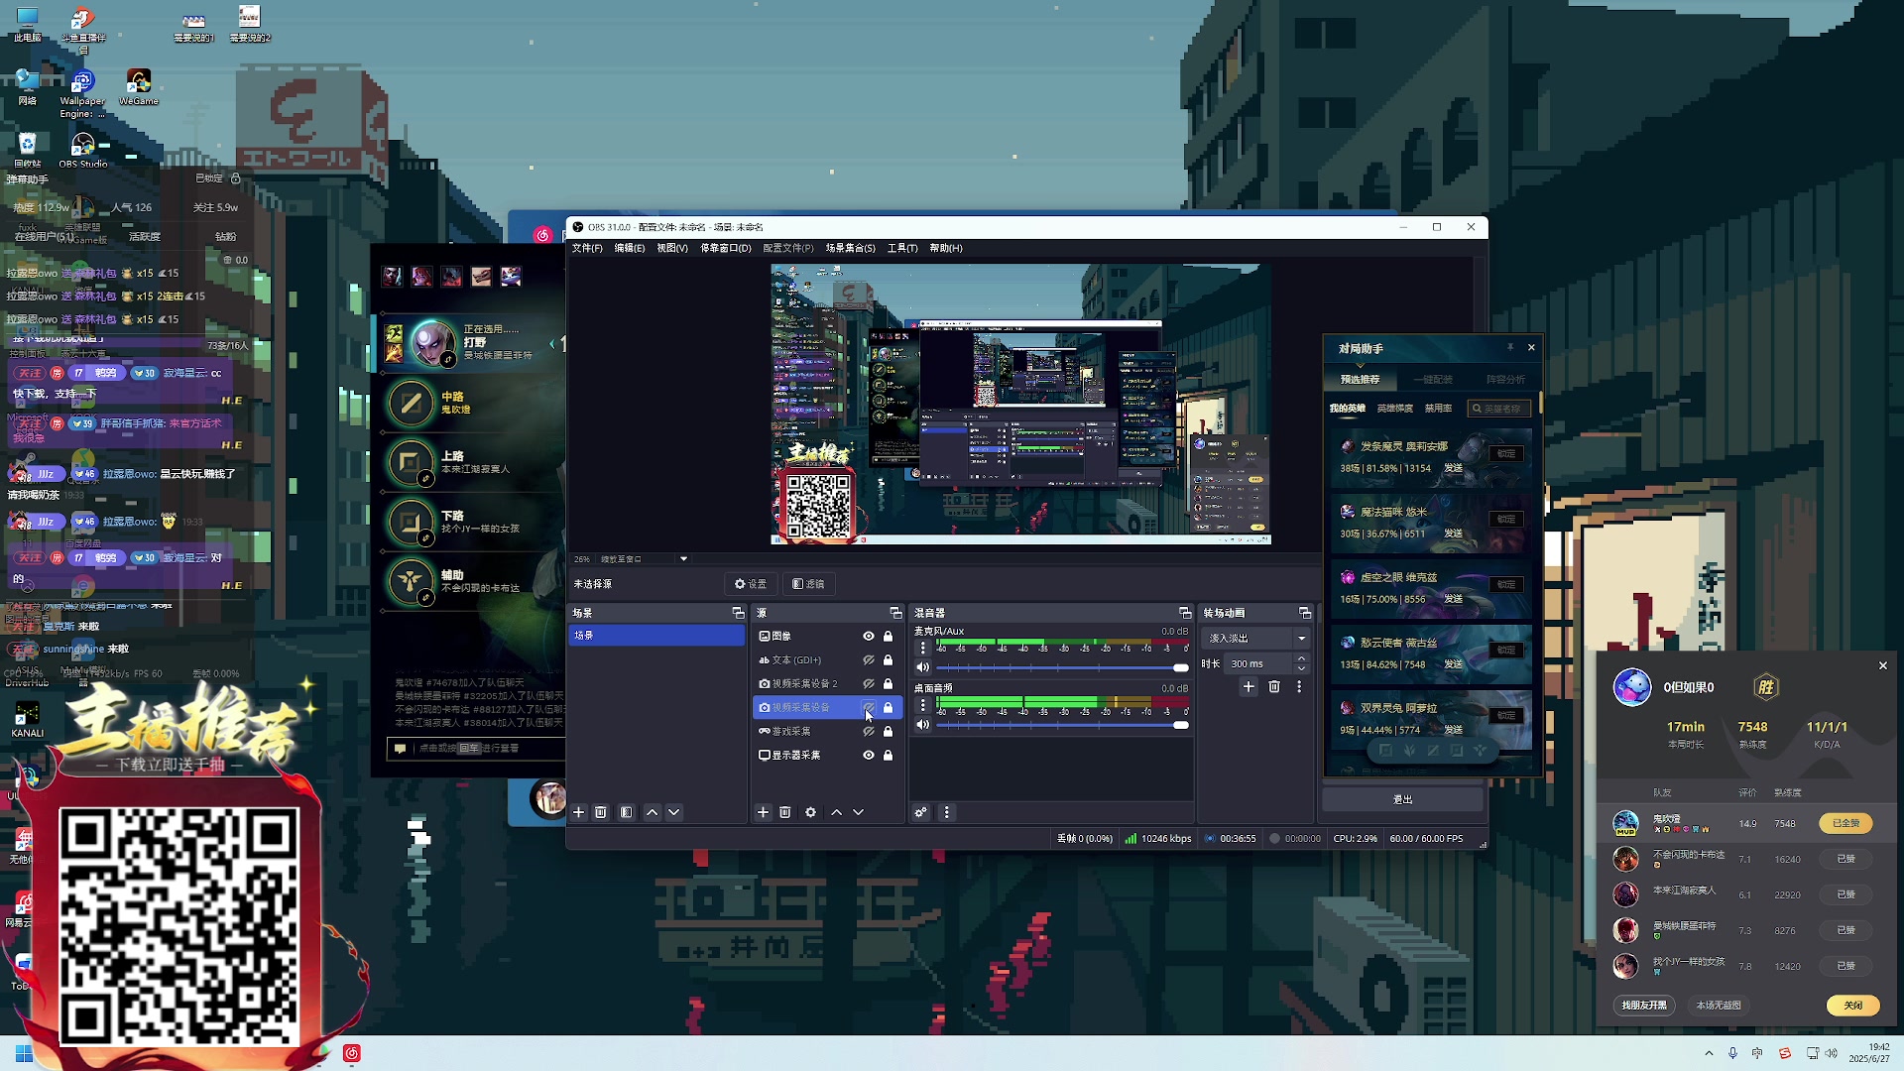Click the 找朋友开黑 button
The image size is (1904, 1071).
1645,1006
